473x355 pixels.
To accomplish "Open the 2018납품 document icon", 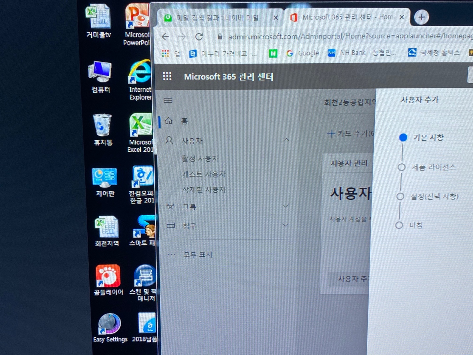I will click(x=145, y=327).
